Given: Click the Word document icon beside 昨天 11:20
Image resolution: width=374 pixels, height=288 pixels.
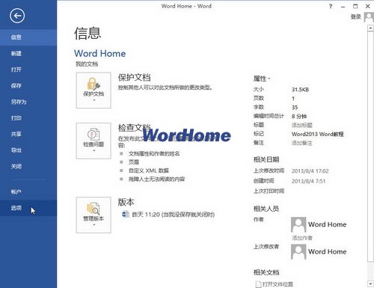Looking at the screenshot, I should point(126,214).
